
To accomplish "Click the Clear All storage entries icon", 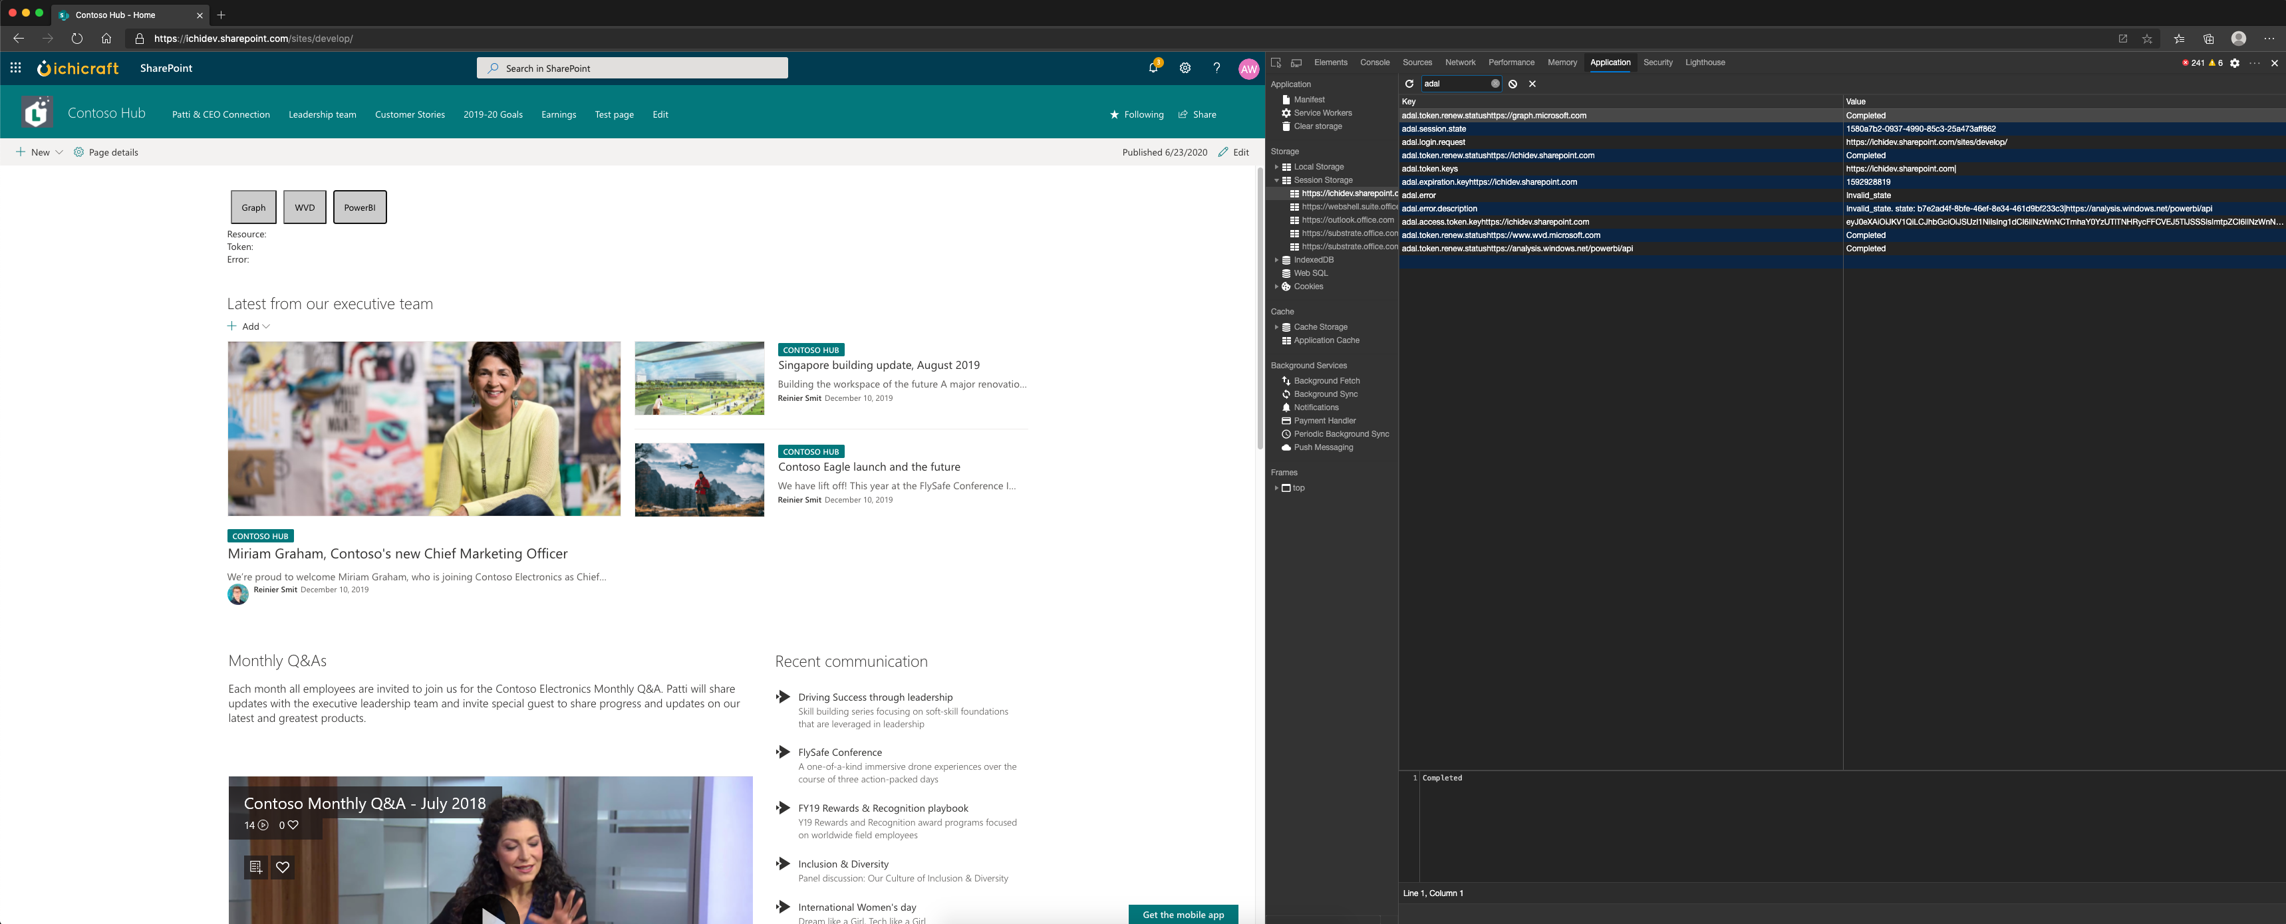I will (1513, 84).
